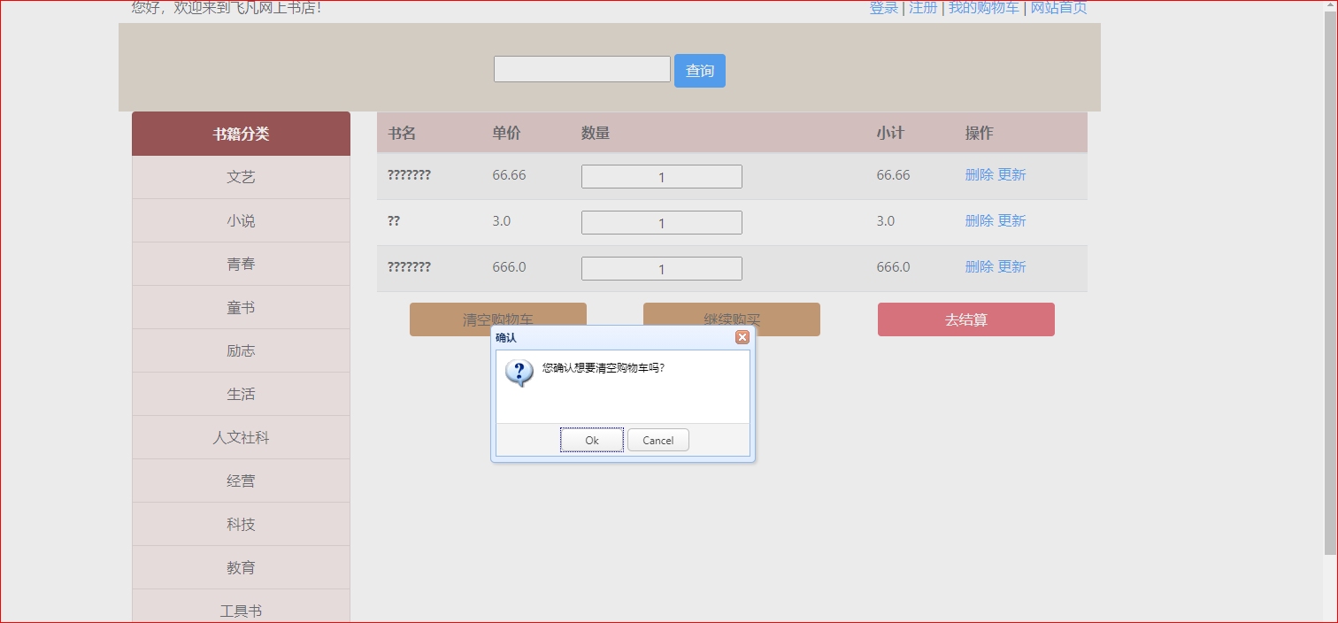
Task: Edit quantity field in the 66.66 row
Action: tap(662, 177)
